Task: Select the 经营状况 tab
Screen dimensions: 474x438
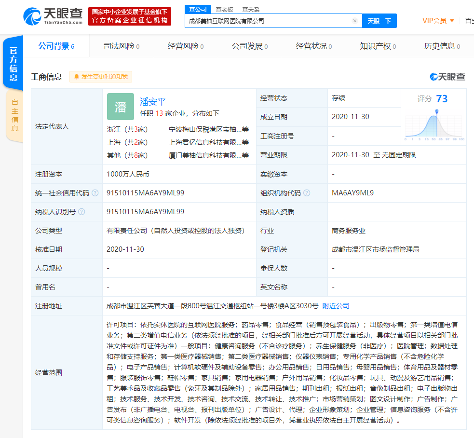Action: (x=312, y=46)
